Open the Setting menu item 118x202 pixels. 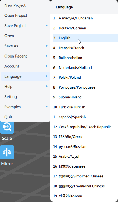25,96
